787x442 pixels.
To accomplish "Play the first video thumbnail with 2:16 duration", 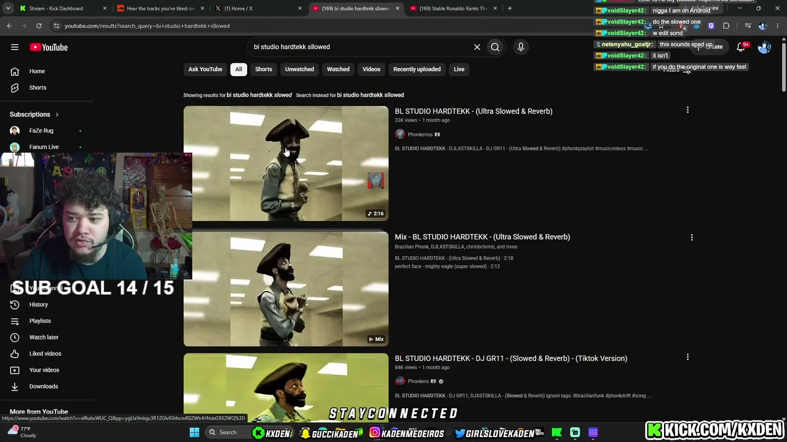I will (x=286, y=163).
